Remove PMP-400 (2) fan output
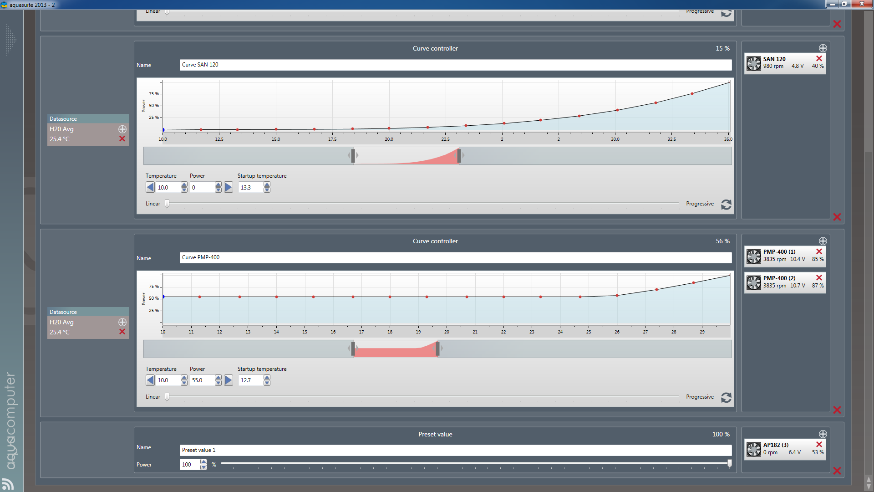The height and width of the screenshot is (492, 874). click(x=819, y=277)
